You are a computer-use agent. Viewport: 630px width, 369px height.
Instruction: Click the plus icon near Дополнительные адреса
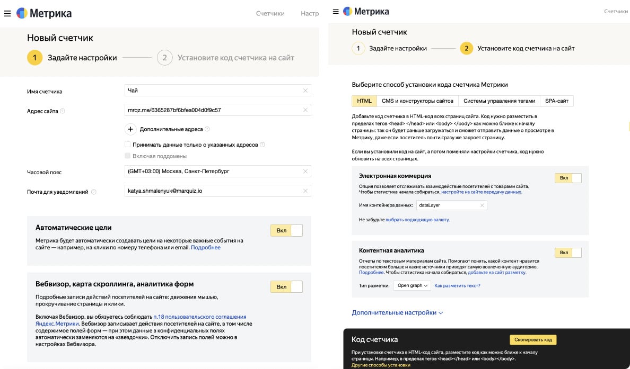(132, 129)
